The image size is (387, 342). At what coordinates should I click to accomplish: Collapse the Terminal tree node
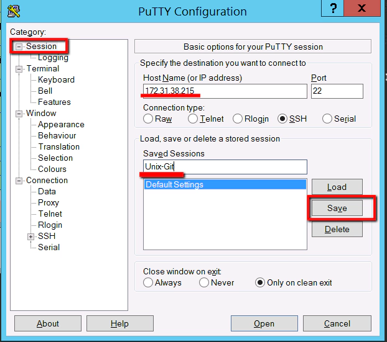tap(19, 69)
